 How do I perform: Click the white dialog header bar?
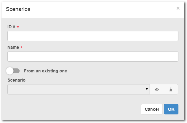point(93,10)
